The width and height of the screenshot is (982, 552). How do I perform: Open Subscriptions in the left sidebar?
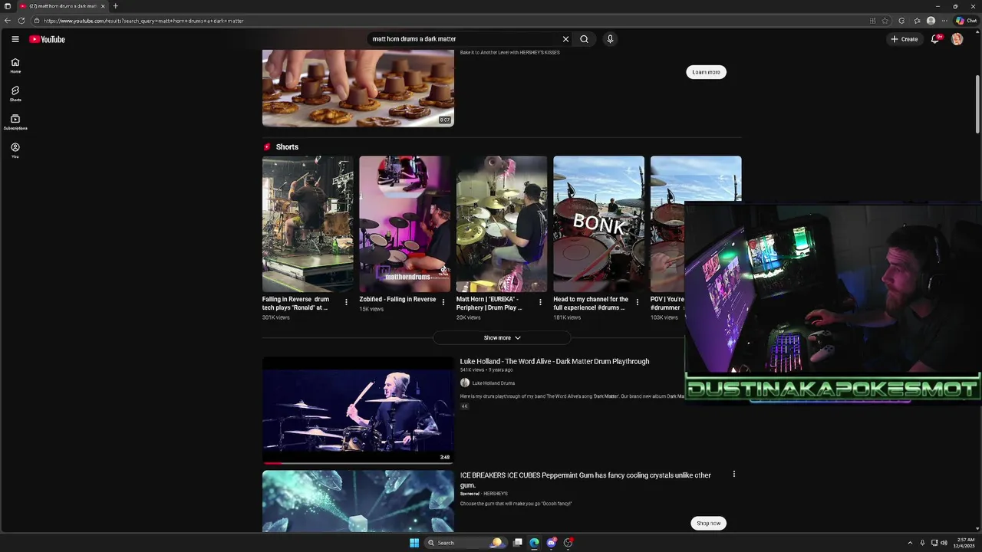point(15,123)
